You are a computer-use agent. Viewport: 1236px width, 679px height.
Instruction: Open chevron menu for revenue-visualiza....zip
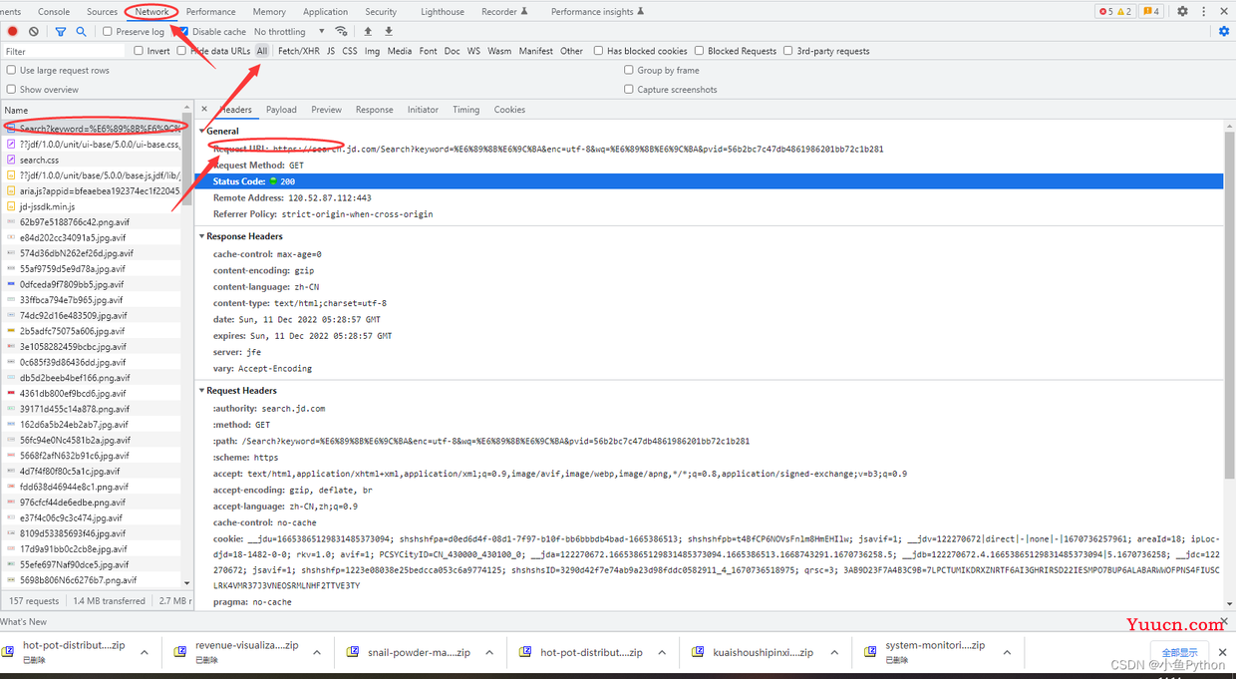[317, 652]
